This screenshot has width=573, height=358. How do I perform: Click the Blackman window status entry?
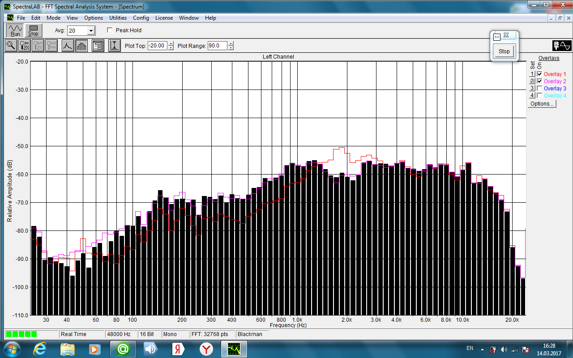(x=252, y=334)
